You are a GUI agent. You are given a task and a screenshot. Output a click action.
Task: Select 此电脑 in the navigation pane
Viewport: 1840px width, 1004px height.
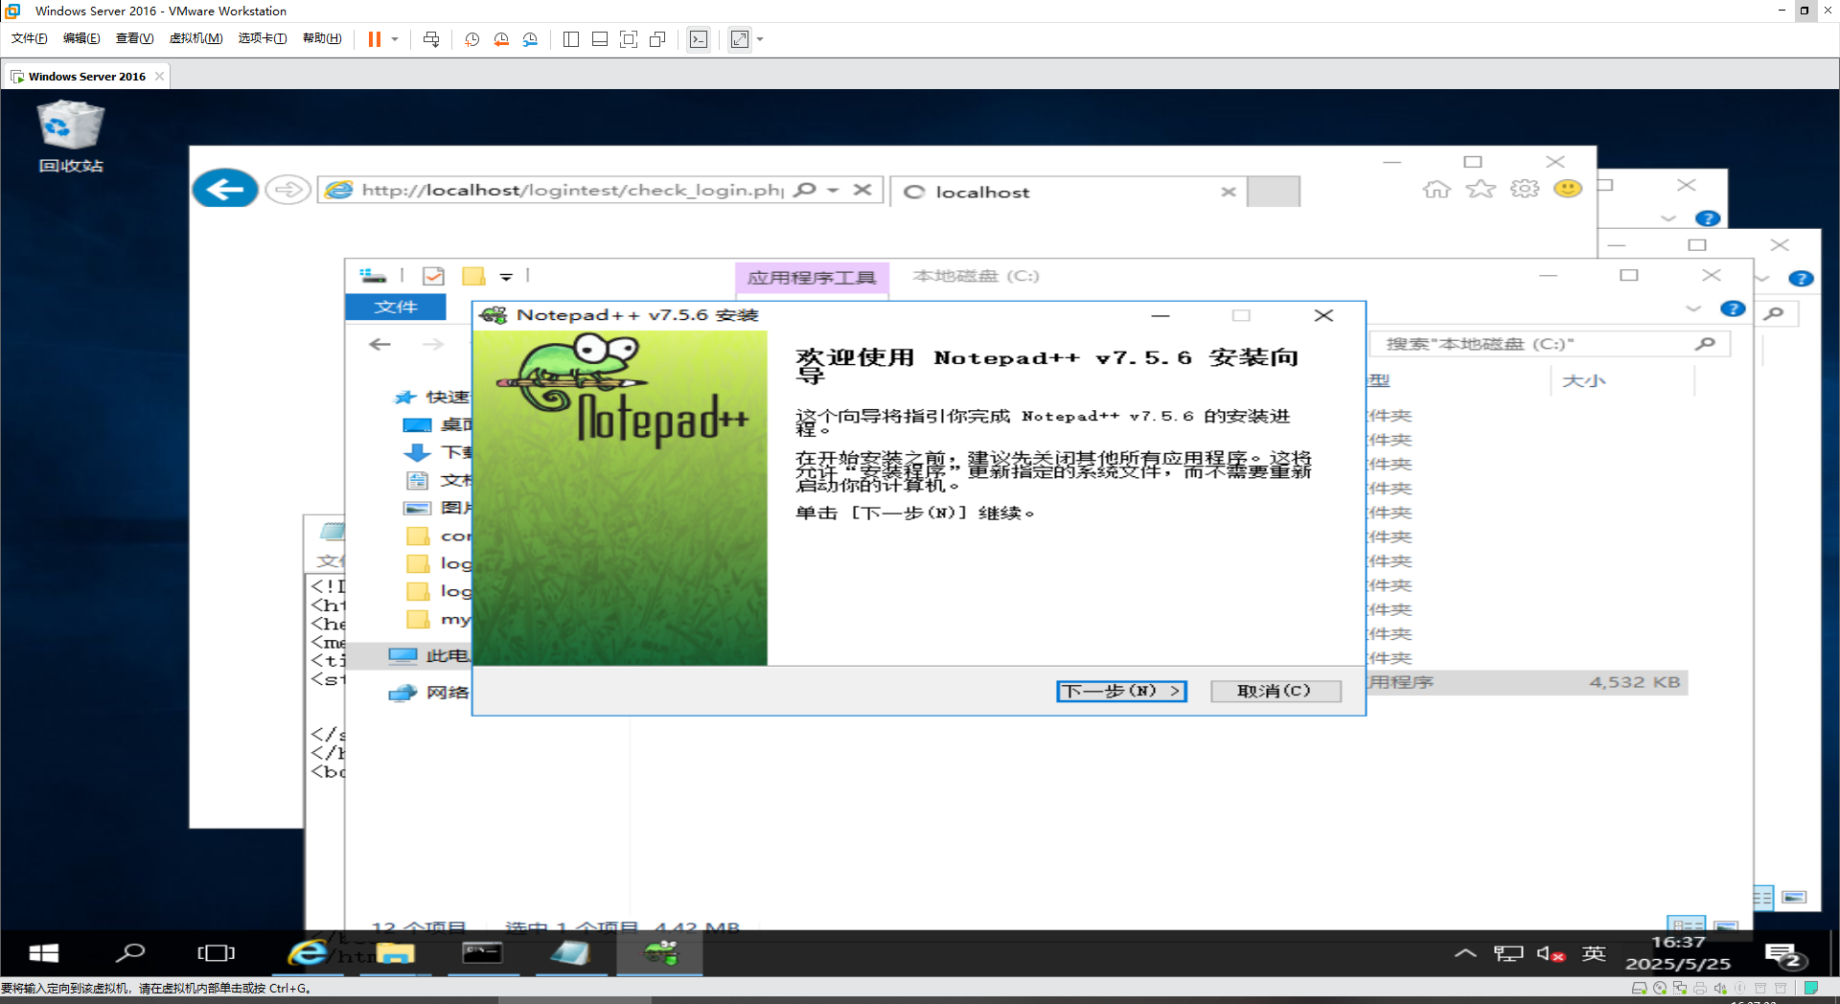[x=428, y=655]
